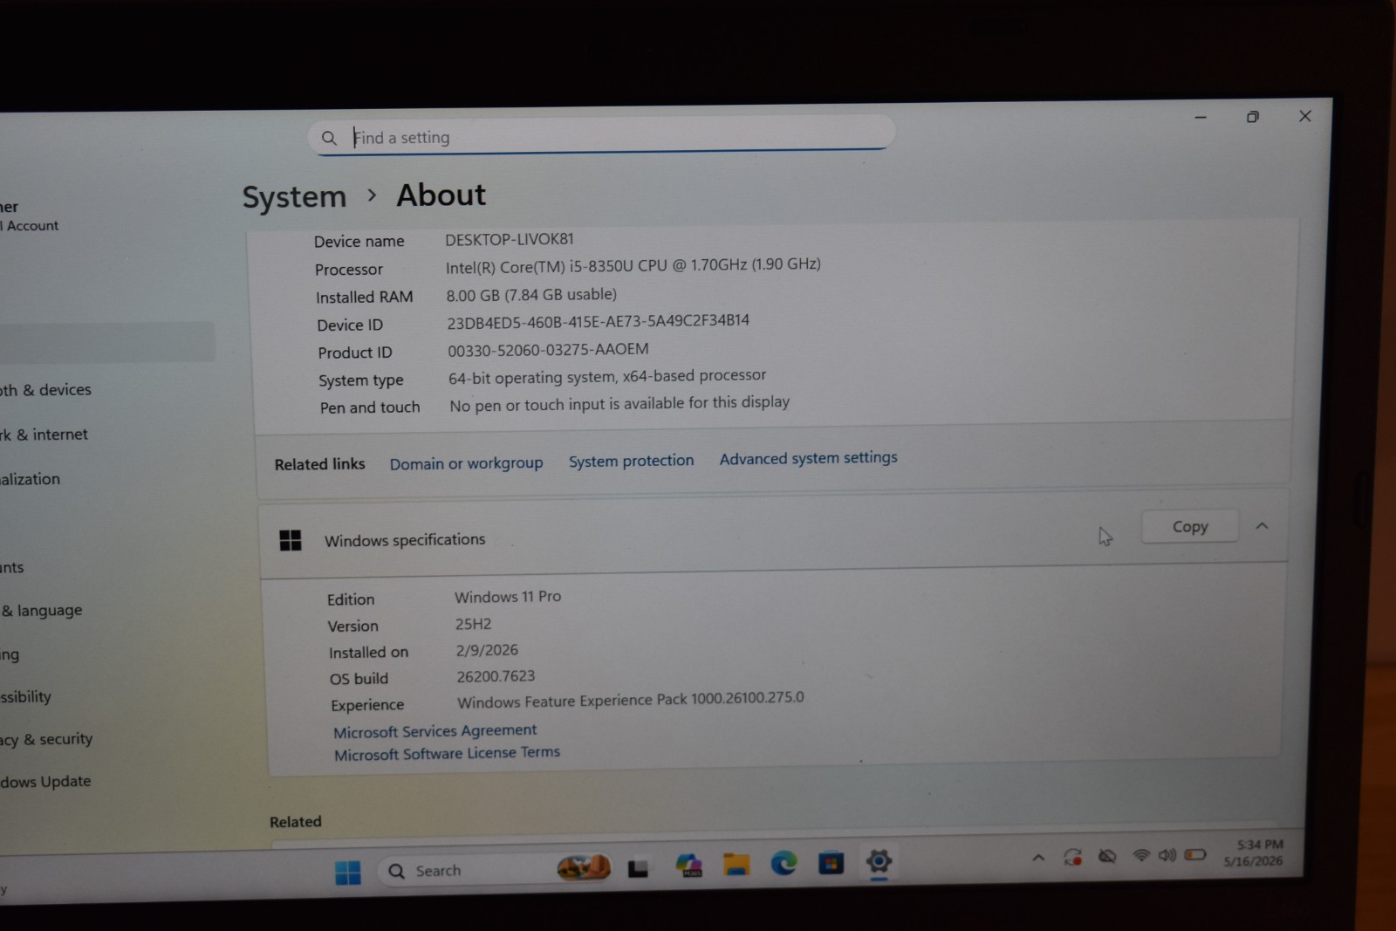Open System protection link
Screen dimensions: 1396x931
[631, 461]
